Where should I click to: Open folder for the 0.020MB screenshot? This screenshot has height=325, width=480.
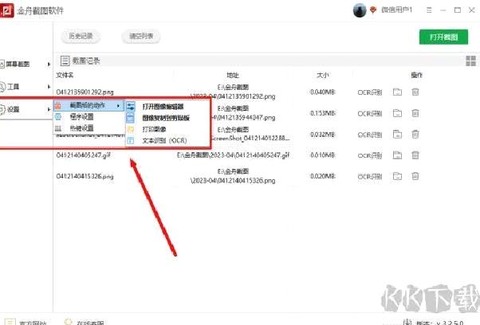pos(397,176)
